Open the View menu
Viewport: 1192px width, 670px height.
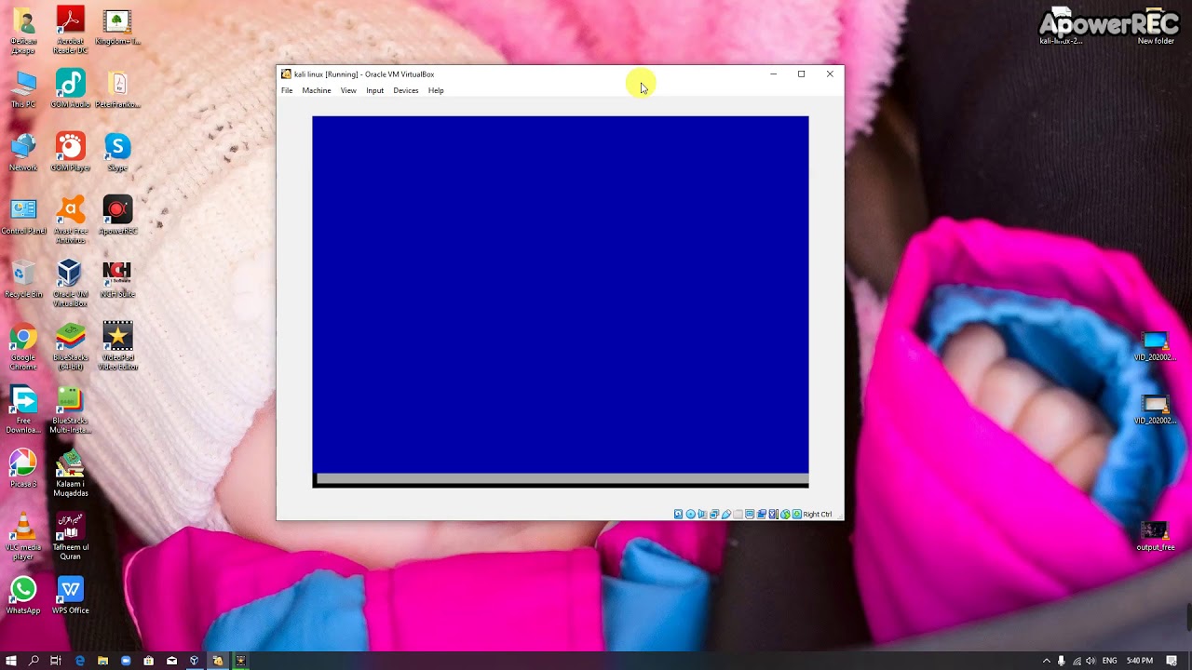tap(348, 90)
